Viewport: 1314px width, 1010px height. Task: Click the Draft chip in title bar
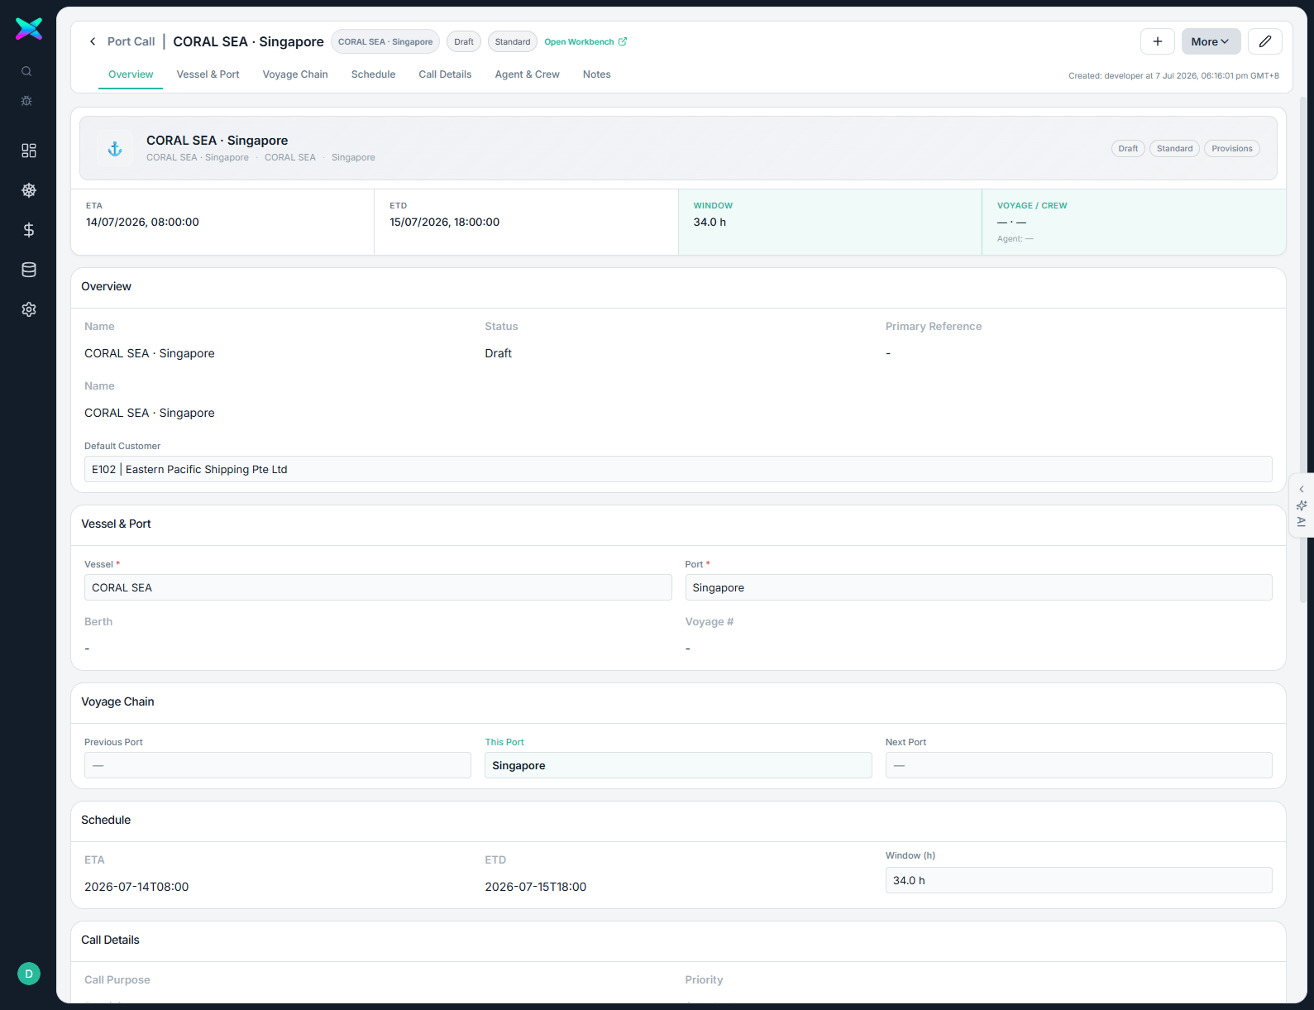[x=464, y=41]
